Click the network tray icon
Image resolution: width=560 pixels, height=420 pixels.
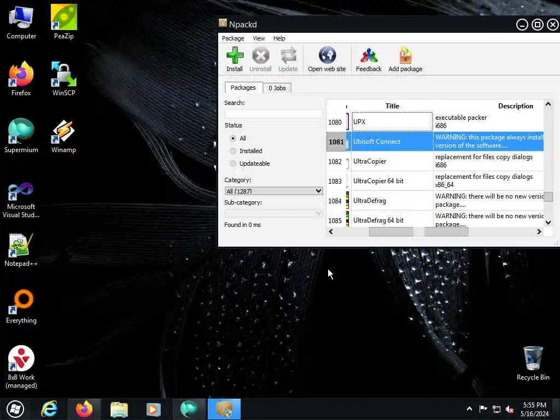tap(497, 409)
